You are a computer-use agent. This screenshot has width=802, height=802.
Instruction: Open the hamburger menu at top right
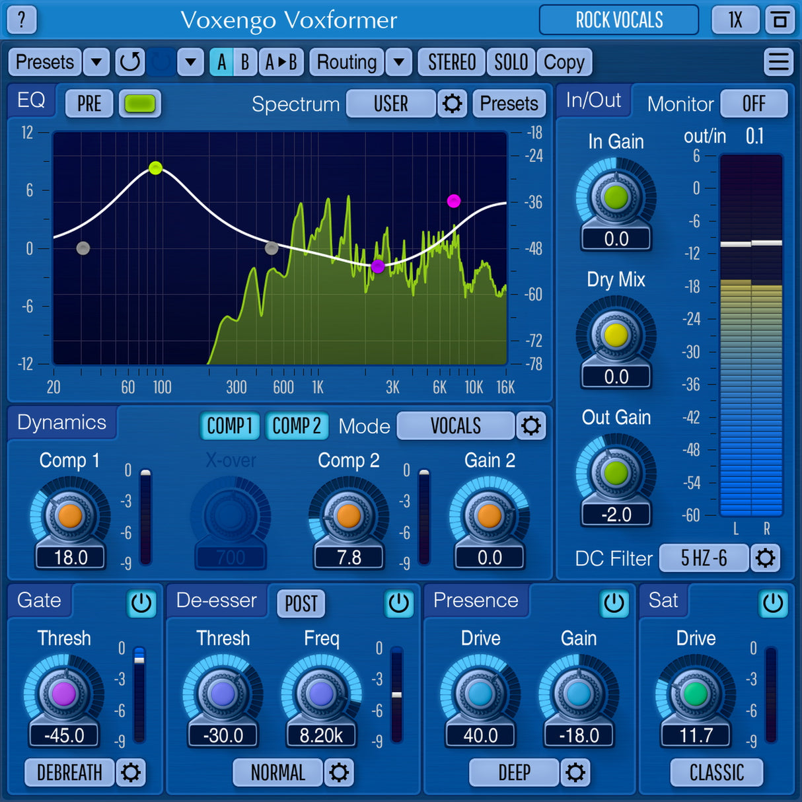779,62
